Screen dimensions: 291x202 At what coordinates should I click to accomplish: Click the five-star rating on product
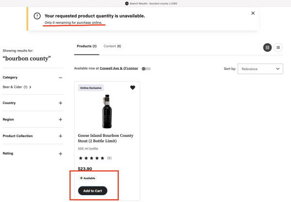pos(92,158)
